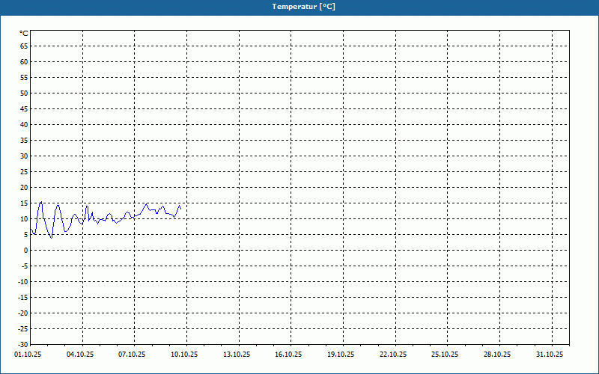Screen dimensions: 599x374
Task: Select the 60 value on temperature axis
Action: tap(24, 62)
